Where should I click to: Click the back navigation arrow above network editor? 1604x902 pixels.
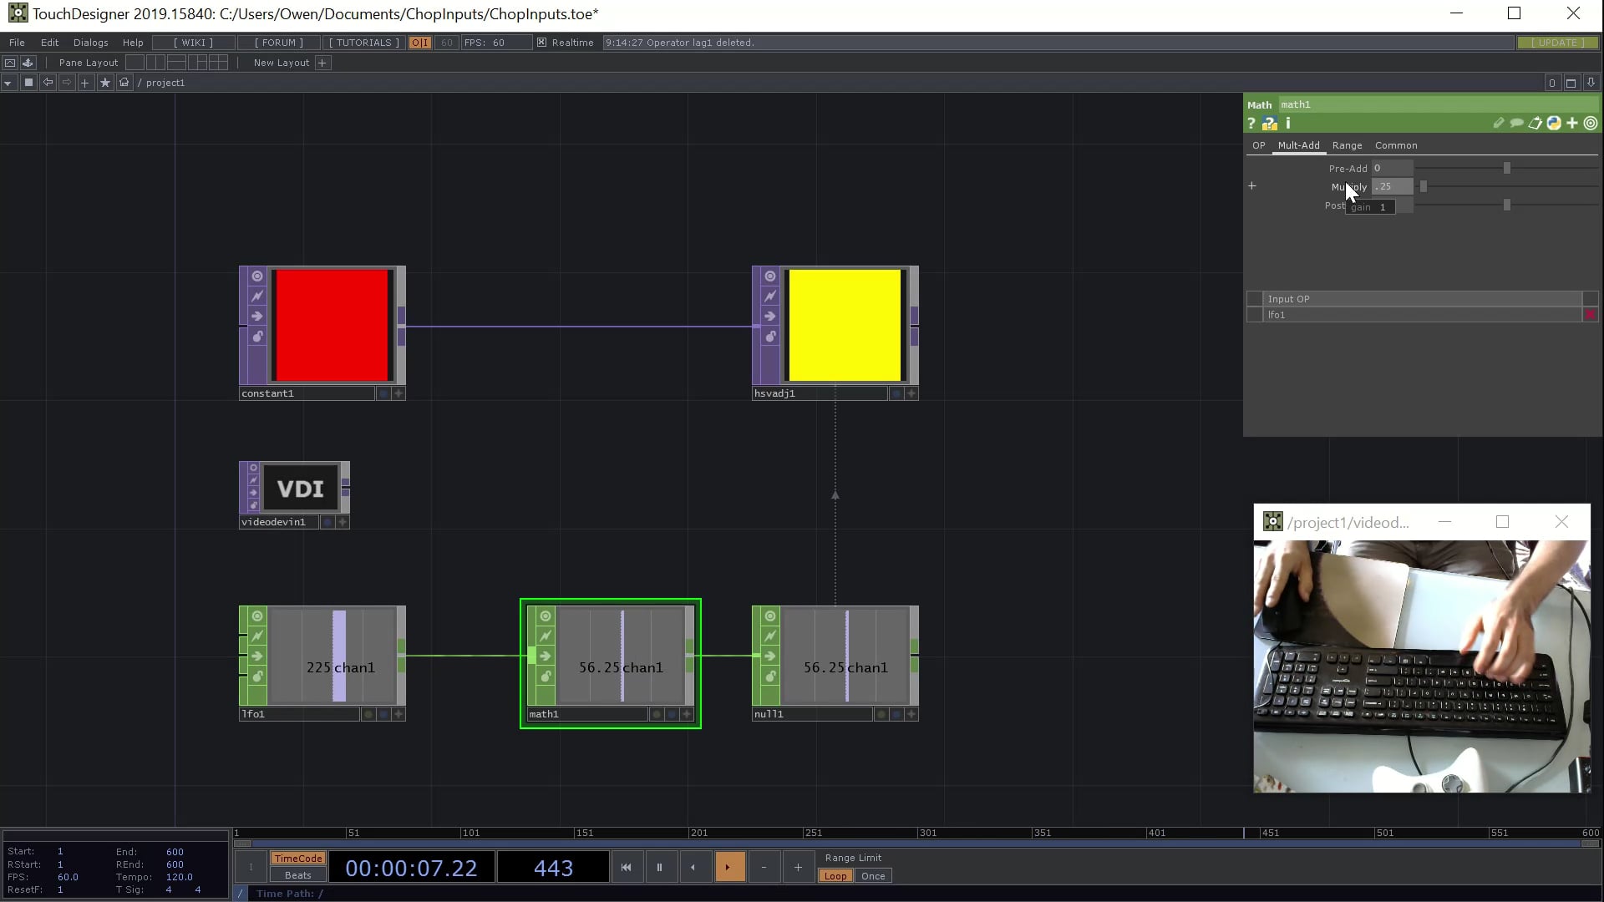(x=48, y=82)
